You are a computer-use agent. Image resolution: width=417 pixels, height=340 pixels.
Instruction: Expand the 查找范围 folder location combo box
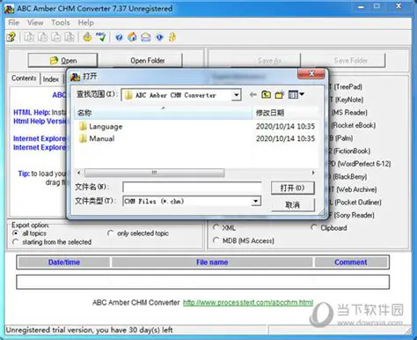coord(236,95)
